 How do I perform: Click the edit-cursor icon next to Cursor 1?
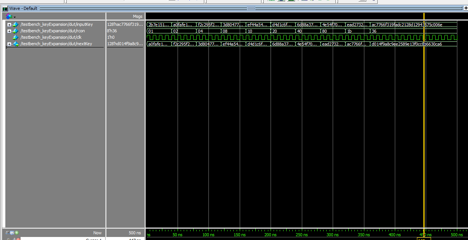pos(14,239)
